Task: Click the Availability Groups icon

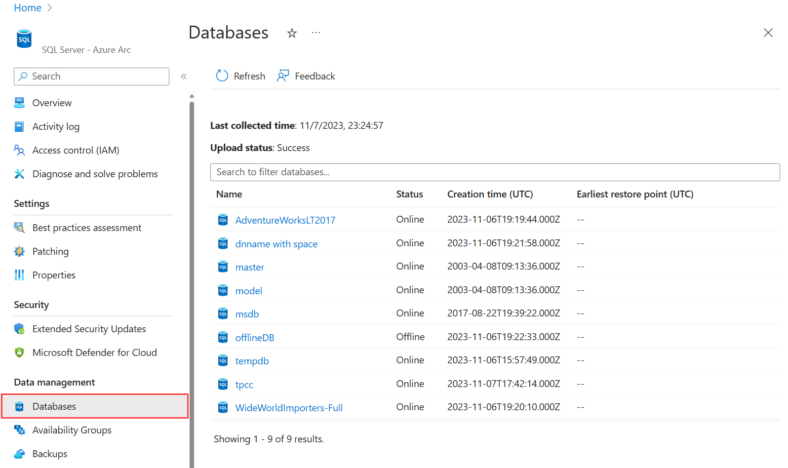Action: [x=19, y=430]
